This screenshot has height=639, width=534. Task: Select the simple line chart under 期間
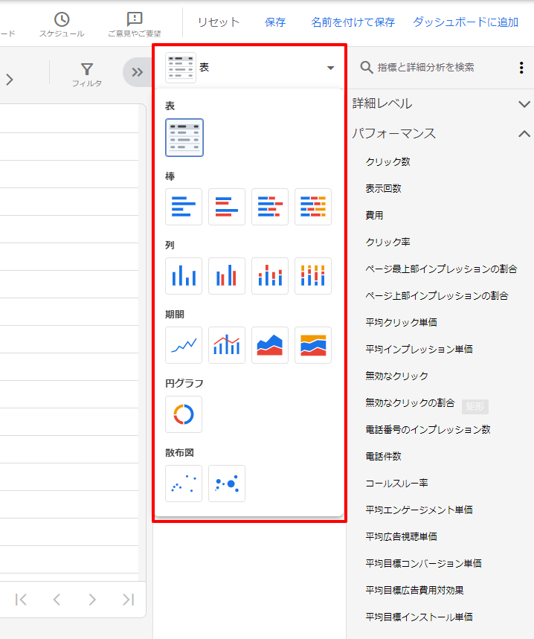pyautogui.click(x=184, y=345)
